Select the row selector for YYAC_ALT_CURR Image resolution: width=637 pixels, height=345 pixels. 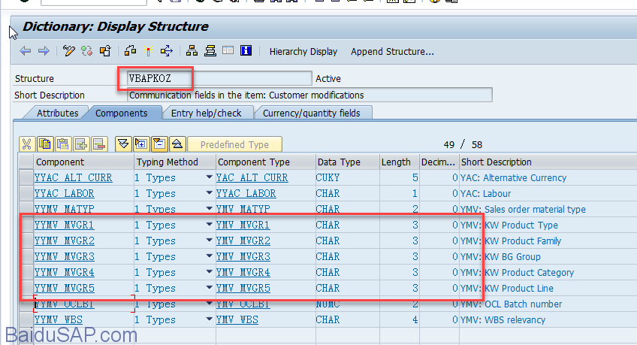tap(26, 177)
